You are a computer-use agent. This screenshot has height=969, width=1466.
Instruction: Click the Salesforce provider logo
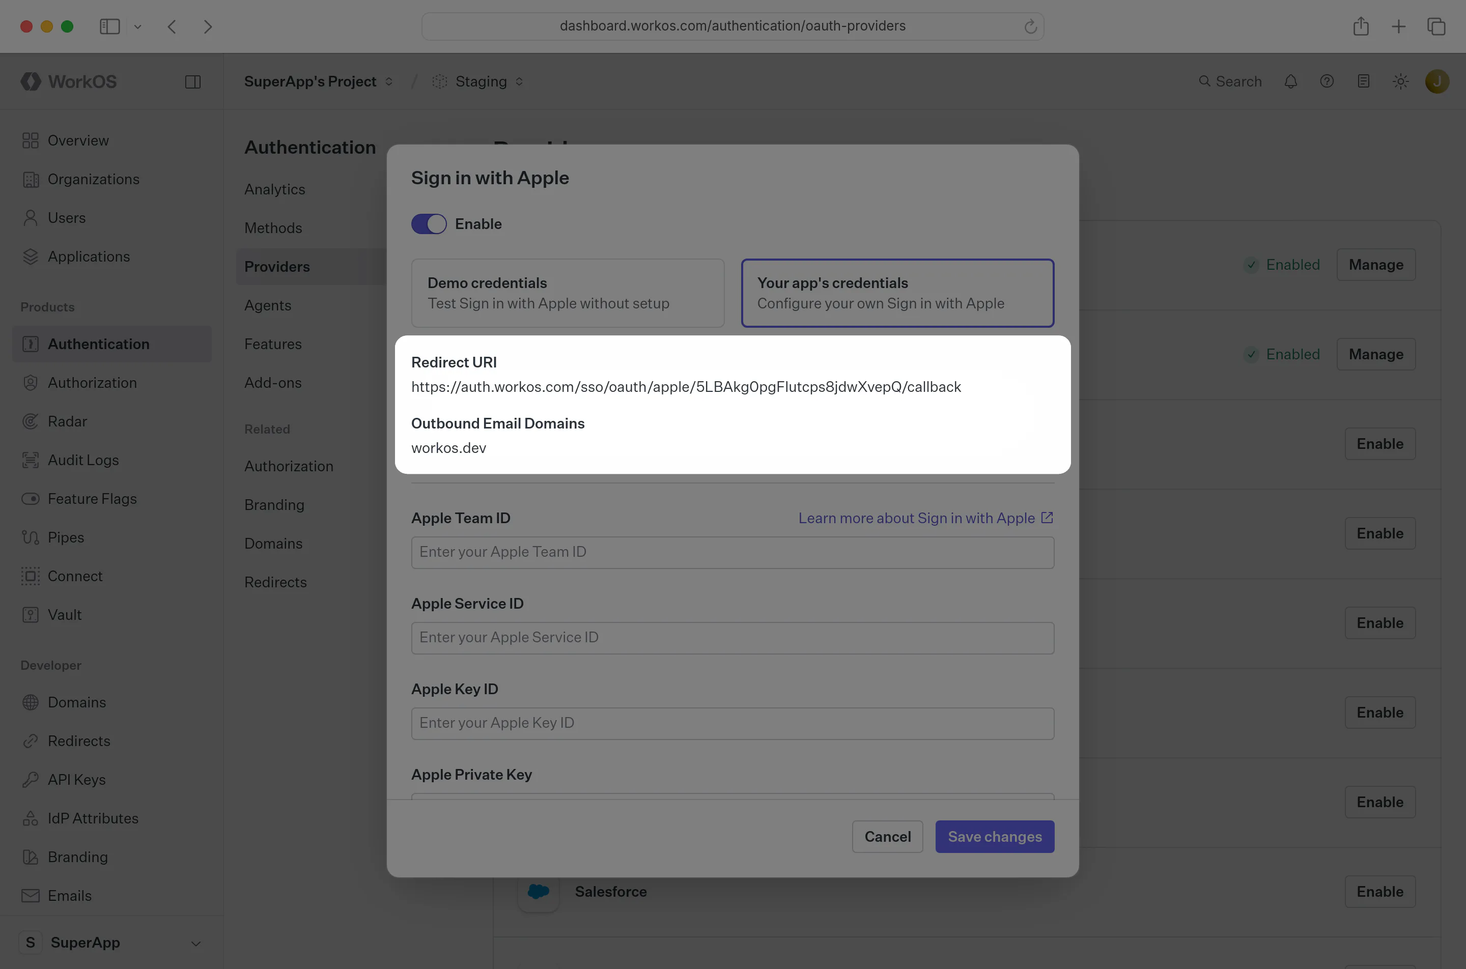pos(539,891)
